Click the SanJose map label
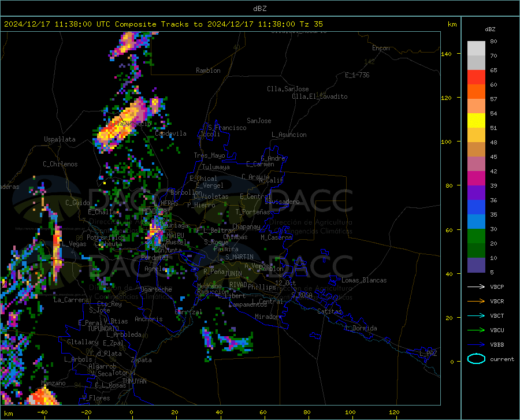The width and height of the screenshot is (520, 420). (x=259, y=121)
